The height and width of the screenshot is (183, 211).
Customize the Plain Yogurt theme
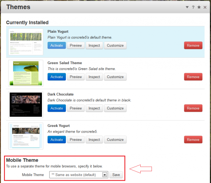tap(115, 46)
